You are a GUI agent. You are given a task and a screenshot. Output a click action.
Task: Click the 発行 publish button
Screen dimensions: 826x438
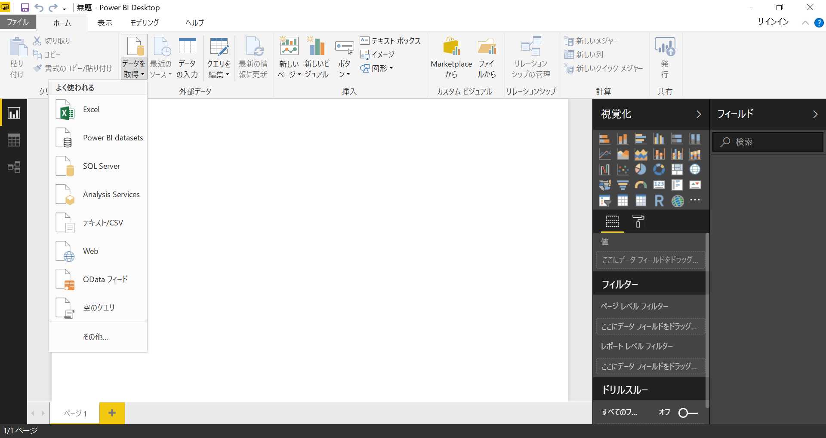click(665, 57)
